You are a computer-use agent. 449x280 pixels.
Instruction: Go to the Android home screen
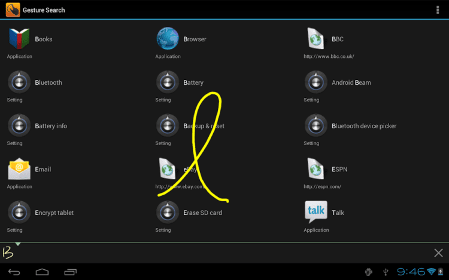pyautogui.click(x=42, y=272)
